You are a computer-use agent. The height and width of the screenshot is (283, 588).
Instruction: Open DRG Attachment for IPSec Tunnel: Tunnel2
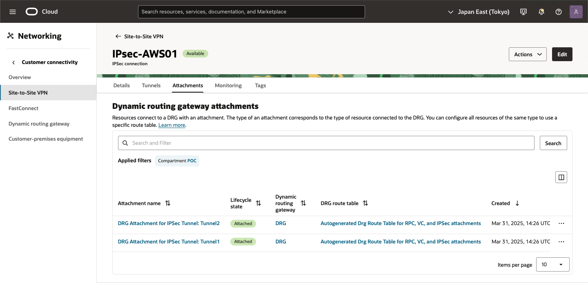click(169, 223)
